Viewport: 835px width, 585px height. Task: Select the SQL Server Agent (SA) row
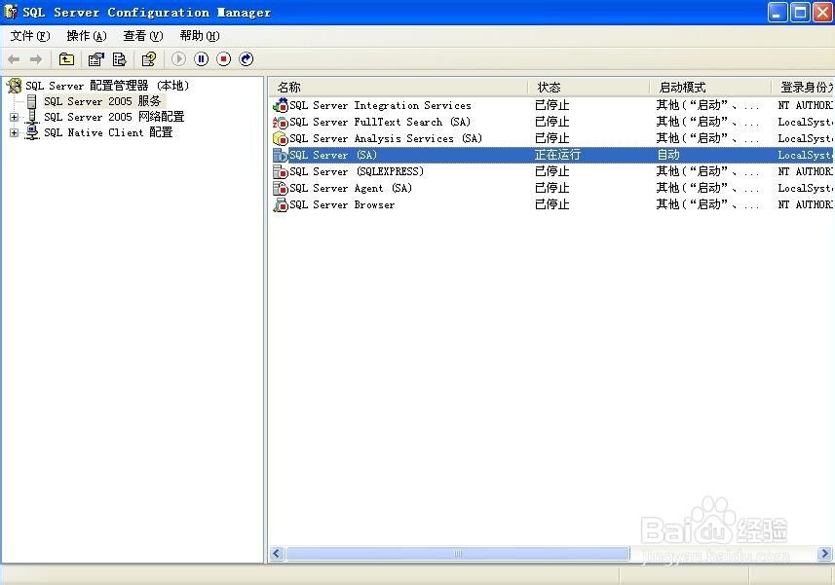(x=551, y=188)
